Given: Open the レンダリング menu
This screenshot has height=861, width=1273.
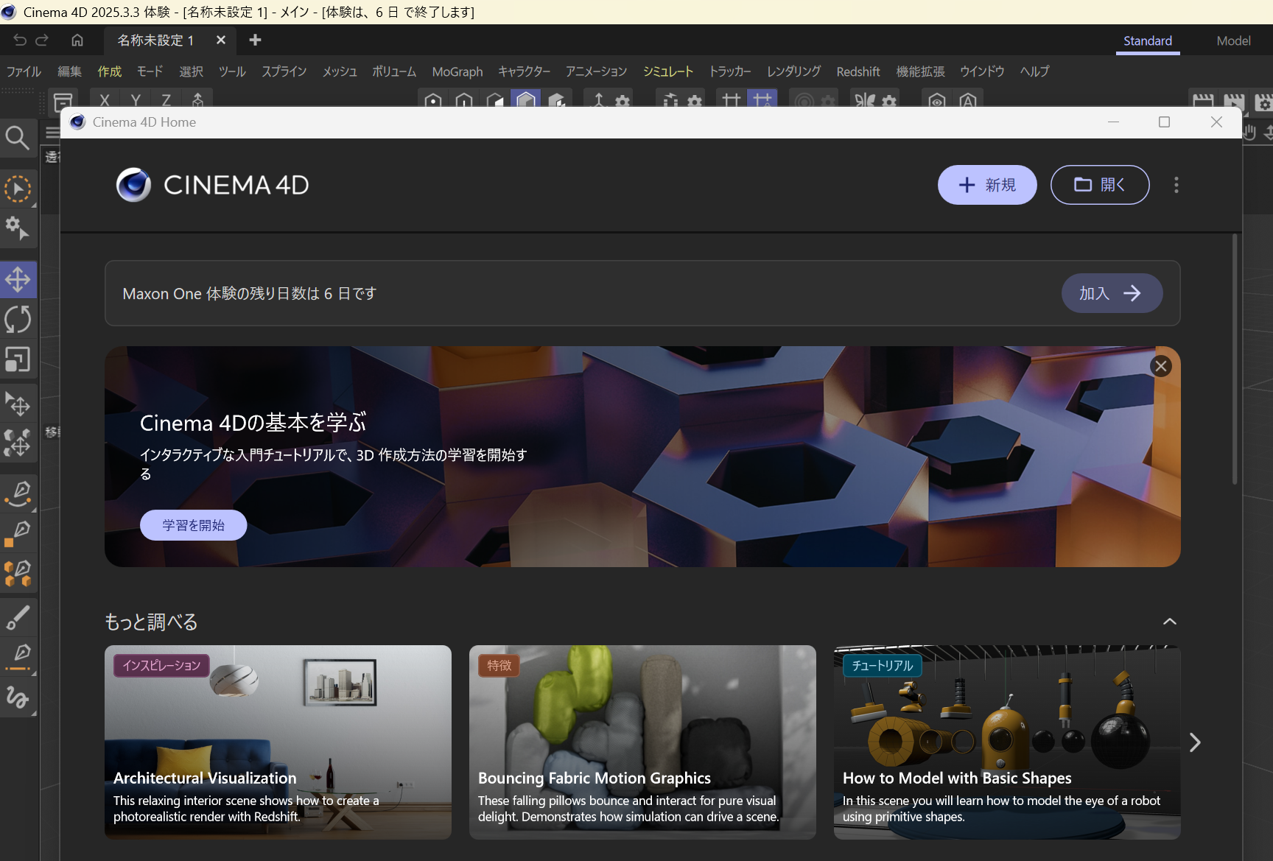Looking at the screenshot, I should pyautogui.click(x=793, y=71).
